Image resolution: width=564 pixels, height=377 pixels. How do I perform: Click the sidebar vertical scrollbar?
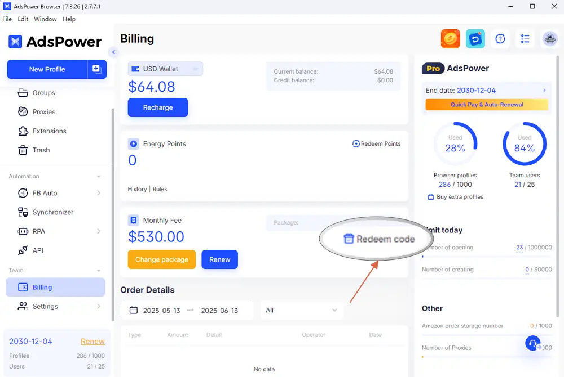pyautogui.click(x=113, y=214)
